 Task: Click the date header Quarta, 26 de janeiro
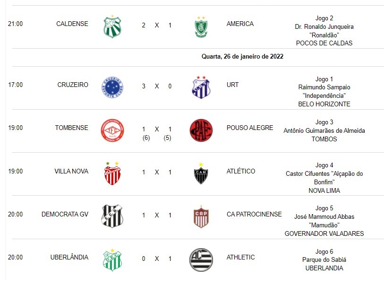click(242, 57)
